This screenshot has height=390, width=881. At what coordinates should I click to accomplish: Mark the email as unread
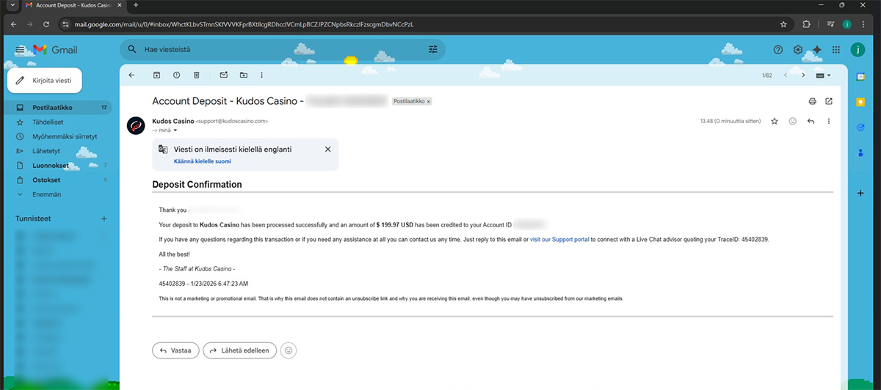coord(224,75)
